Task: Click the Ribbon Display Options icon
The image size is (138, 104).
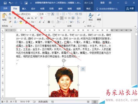Action: click(x=110, y=3)
